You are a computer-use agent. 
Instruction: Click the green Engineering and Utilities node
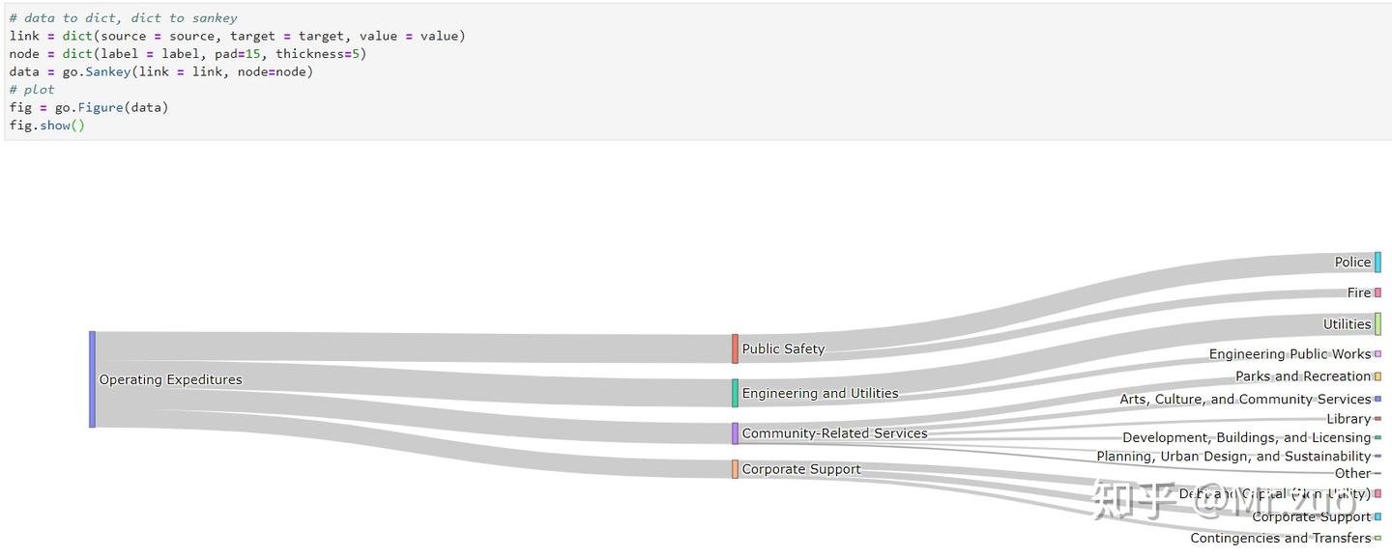pyautogui.click(x=735, y=393)
